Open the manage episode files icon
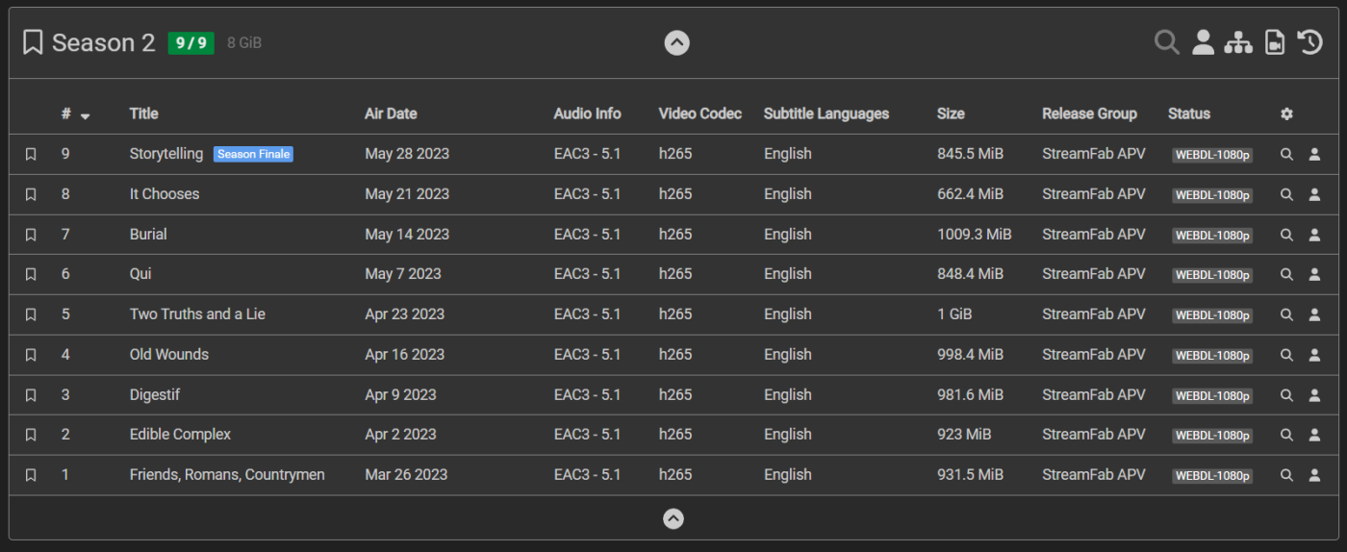This screenshot has height=552, width=1347. [x=1274, y=42]
